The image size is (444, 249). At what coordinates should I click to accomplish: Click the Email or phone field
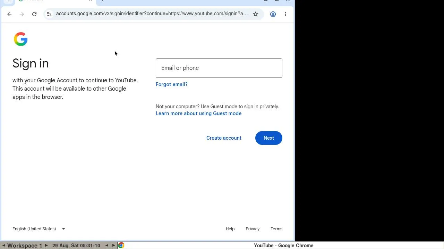(219, 68)
